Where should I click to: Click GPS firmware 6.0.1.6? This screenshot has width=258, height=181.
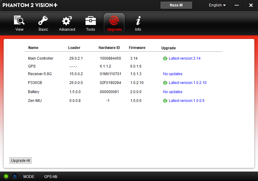136,66
